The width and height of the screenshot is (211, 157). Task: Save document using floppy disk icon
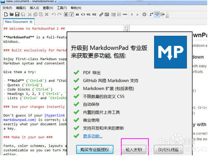pos(17,14)
